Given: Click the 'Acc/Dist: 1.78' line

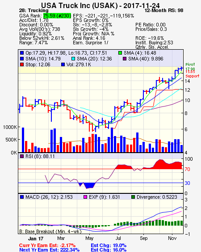Looking at the screenshot, I should [x=33, y=20].
